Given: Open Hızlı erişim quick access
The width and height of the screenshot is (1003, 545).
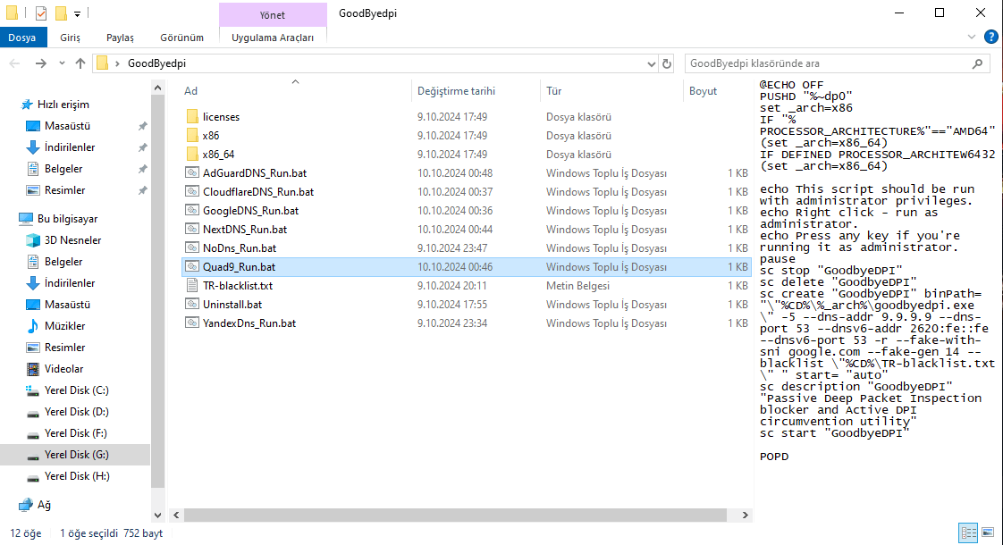Looking at the screenshot, I should [63, 105].
